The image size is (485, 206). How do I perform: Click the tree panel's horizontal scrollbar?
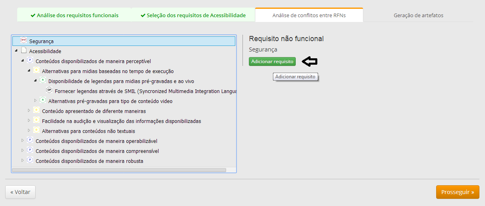119,170
